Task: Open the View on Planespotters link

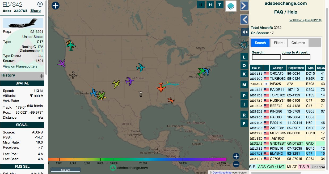Action: click(20, 66)
